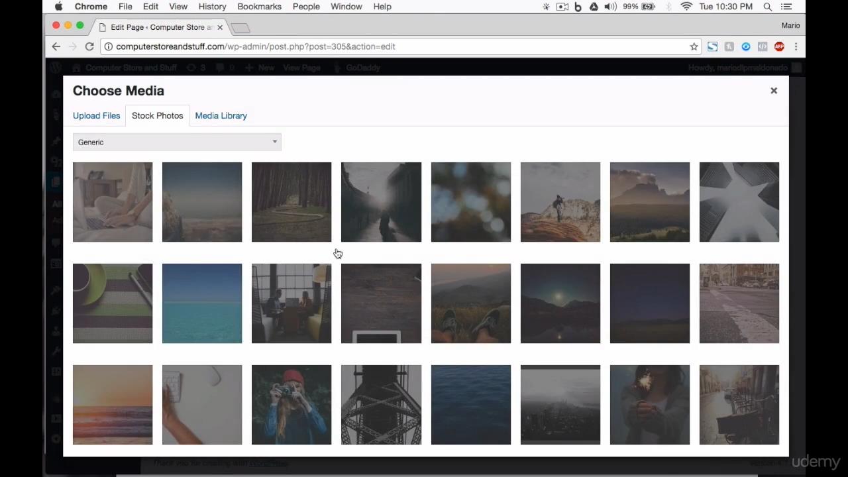Choose the coffee cup on striped mat photo

[x=113, y=303]
